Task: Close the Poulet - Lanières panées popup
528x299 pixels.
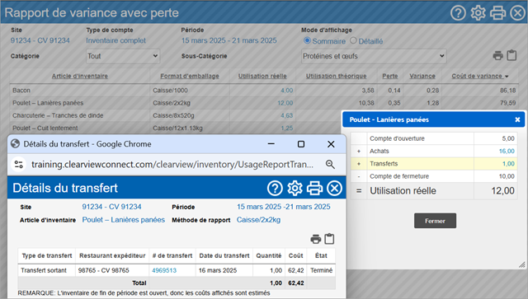Action: (x=517, y=119)
